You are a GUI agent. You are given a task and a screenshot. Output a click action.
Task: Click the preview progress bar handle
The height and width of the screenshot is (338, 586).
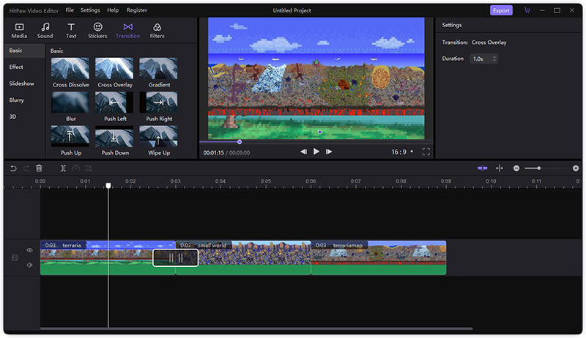click(x=240, y=142)
